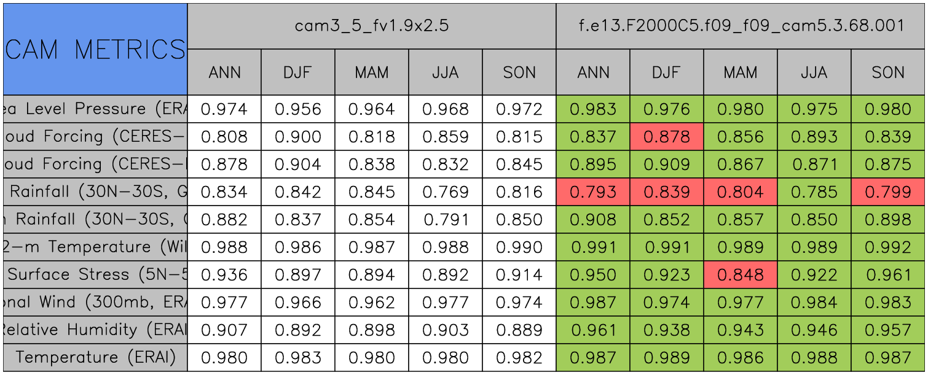Select the Surface Stress row label
The image size is (928, 375).
tap(95, 274)
